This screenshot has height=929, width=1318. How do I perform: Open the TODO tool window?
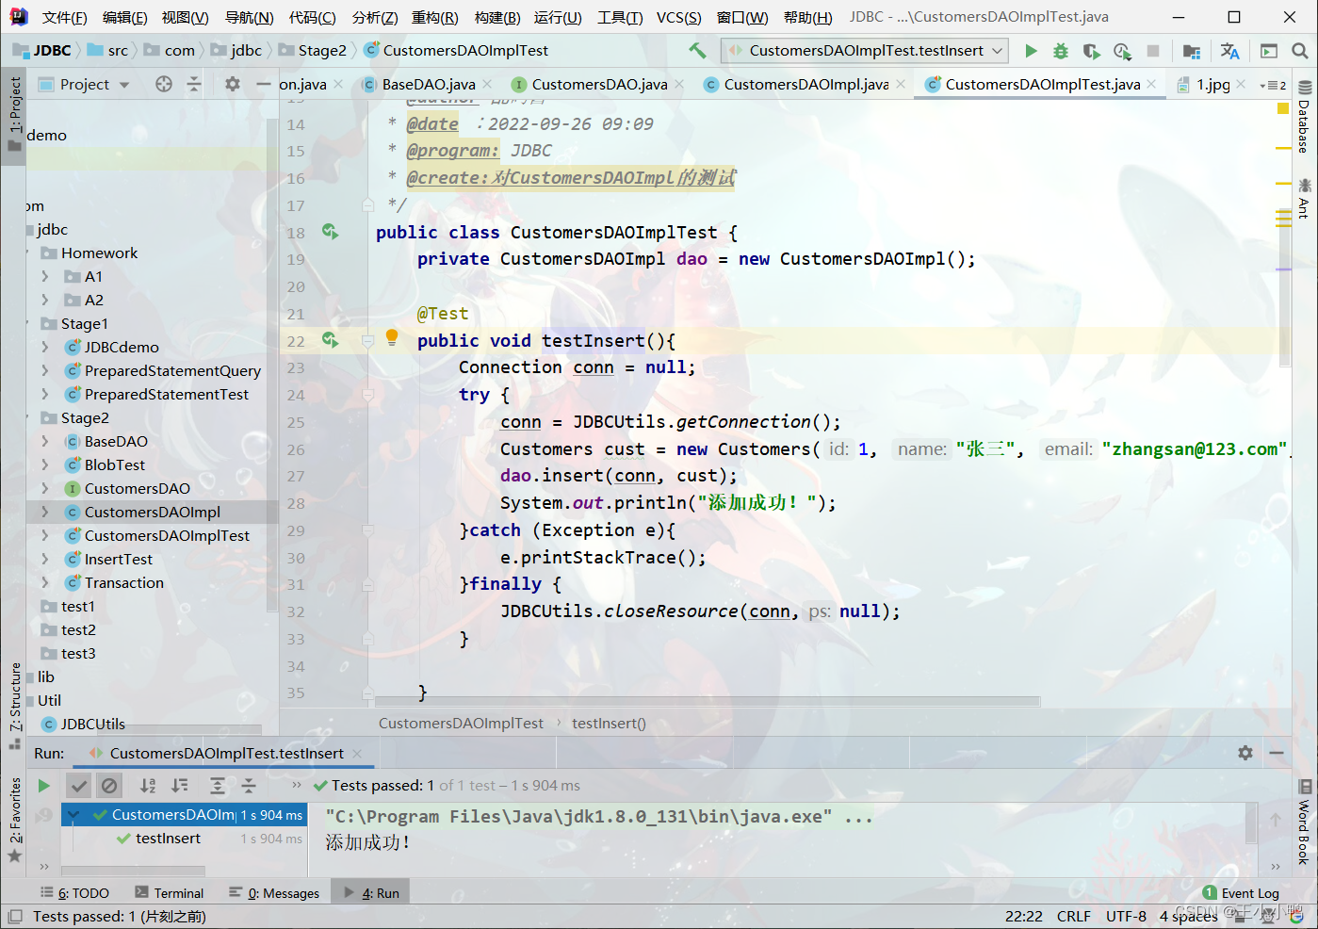point(74,893)
